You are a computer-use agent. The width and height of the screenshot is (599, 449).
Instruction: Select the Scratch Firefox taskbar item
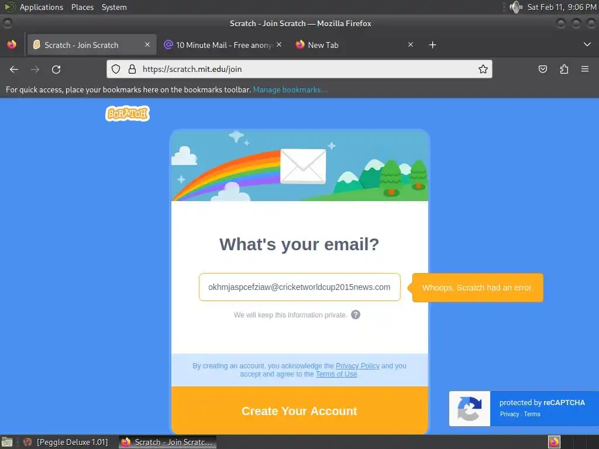tap(168, 442)
